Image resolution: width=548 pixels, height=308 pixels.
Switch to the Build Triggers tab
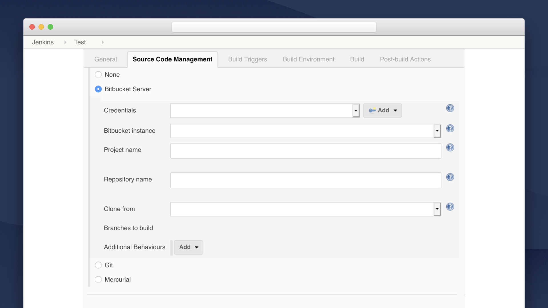click(247, 59)
